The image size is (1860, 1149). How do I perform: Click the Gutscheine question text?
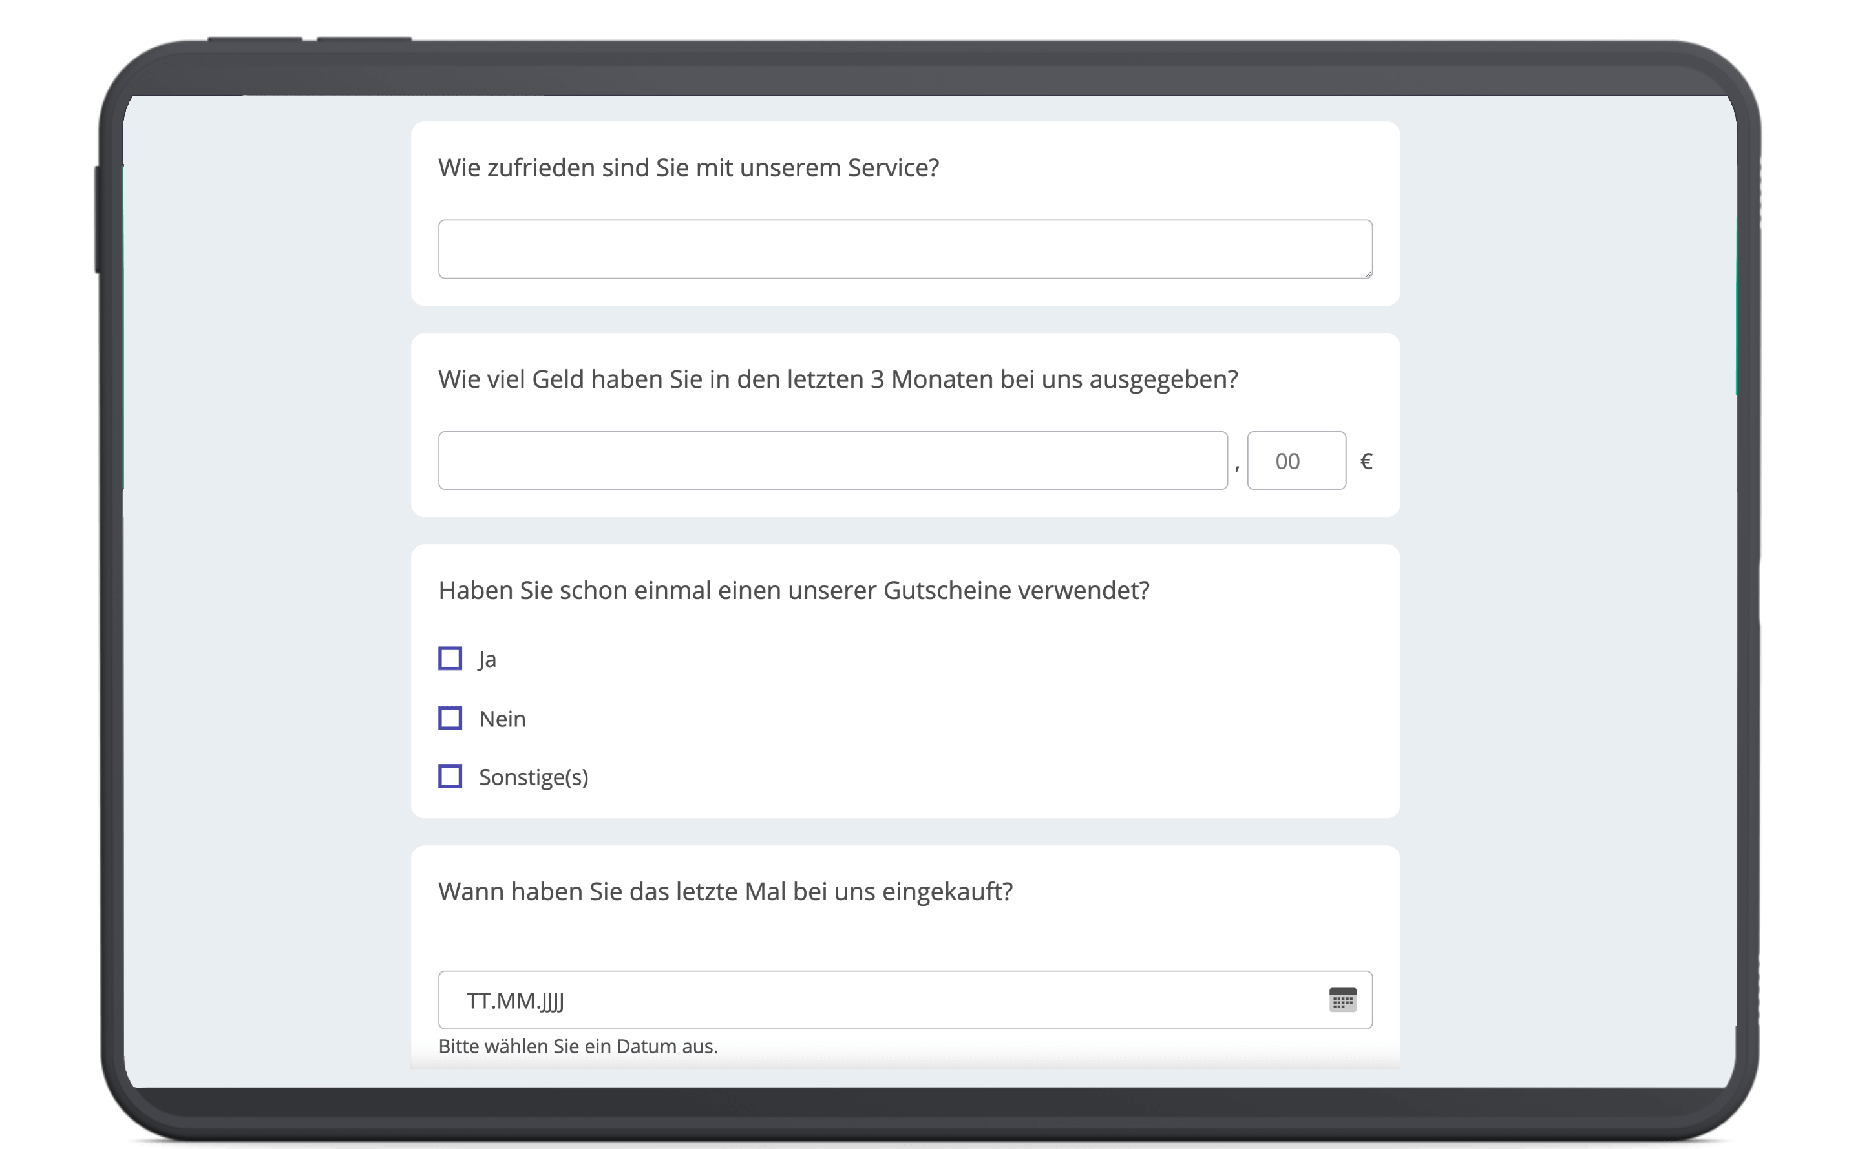(x=794, y=591)
